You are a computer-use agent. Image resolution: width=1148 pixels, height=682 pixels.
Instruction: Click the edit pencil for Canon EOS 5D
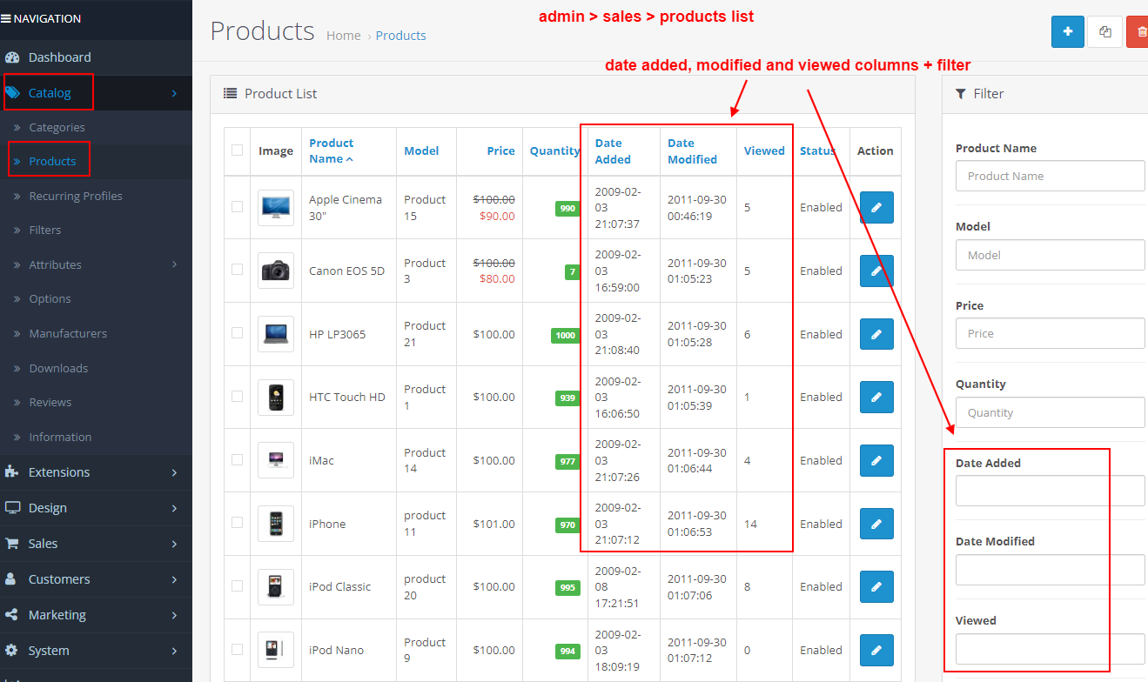click(876, 271)
